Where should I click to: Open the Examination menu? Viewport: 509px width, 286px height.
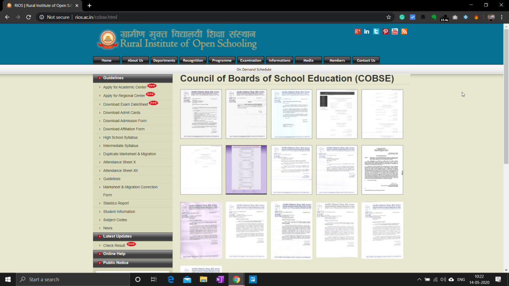[x=251, y=60]
